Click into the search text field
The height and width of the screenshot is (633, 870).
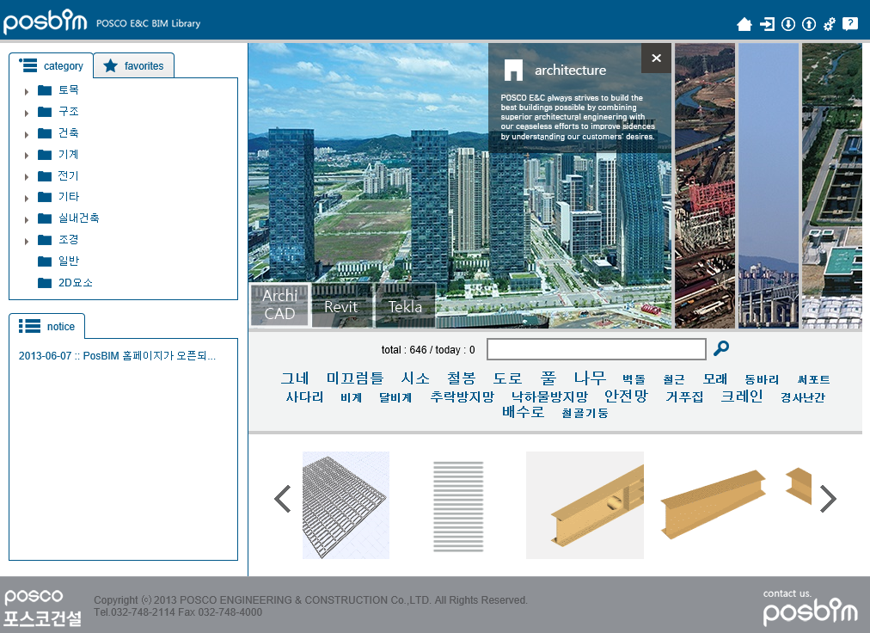(x=597, y=349)
